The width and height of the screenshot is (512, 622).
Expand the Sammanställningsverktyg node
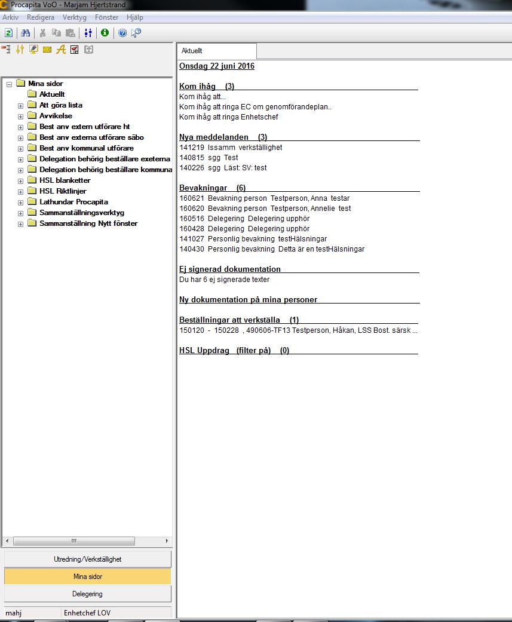(20, 213)
